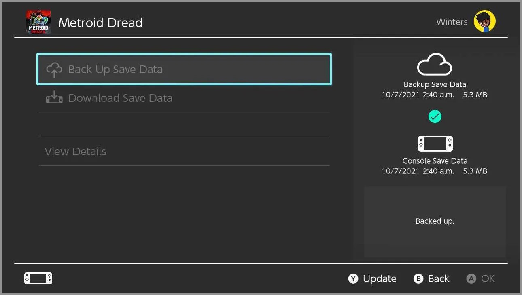Click the green sync checkmark icon
The width and height of the screenshot is (522, 295).
(435, 116)
